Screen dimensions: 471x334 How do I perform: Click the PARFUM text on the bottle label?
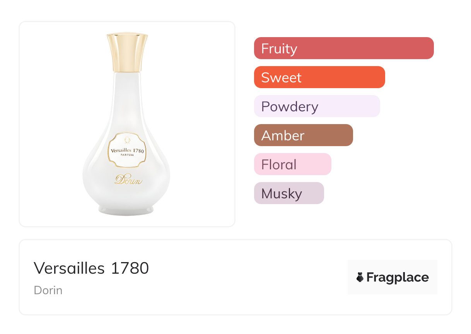tap(127, 156)
